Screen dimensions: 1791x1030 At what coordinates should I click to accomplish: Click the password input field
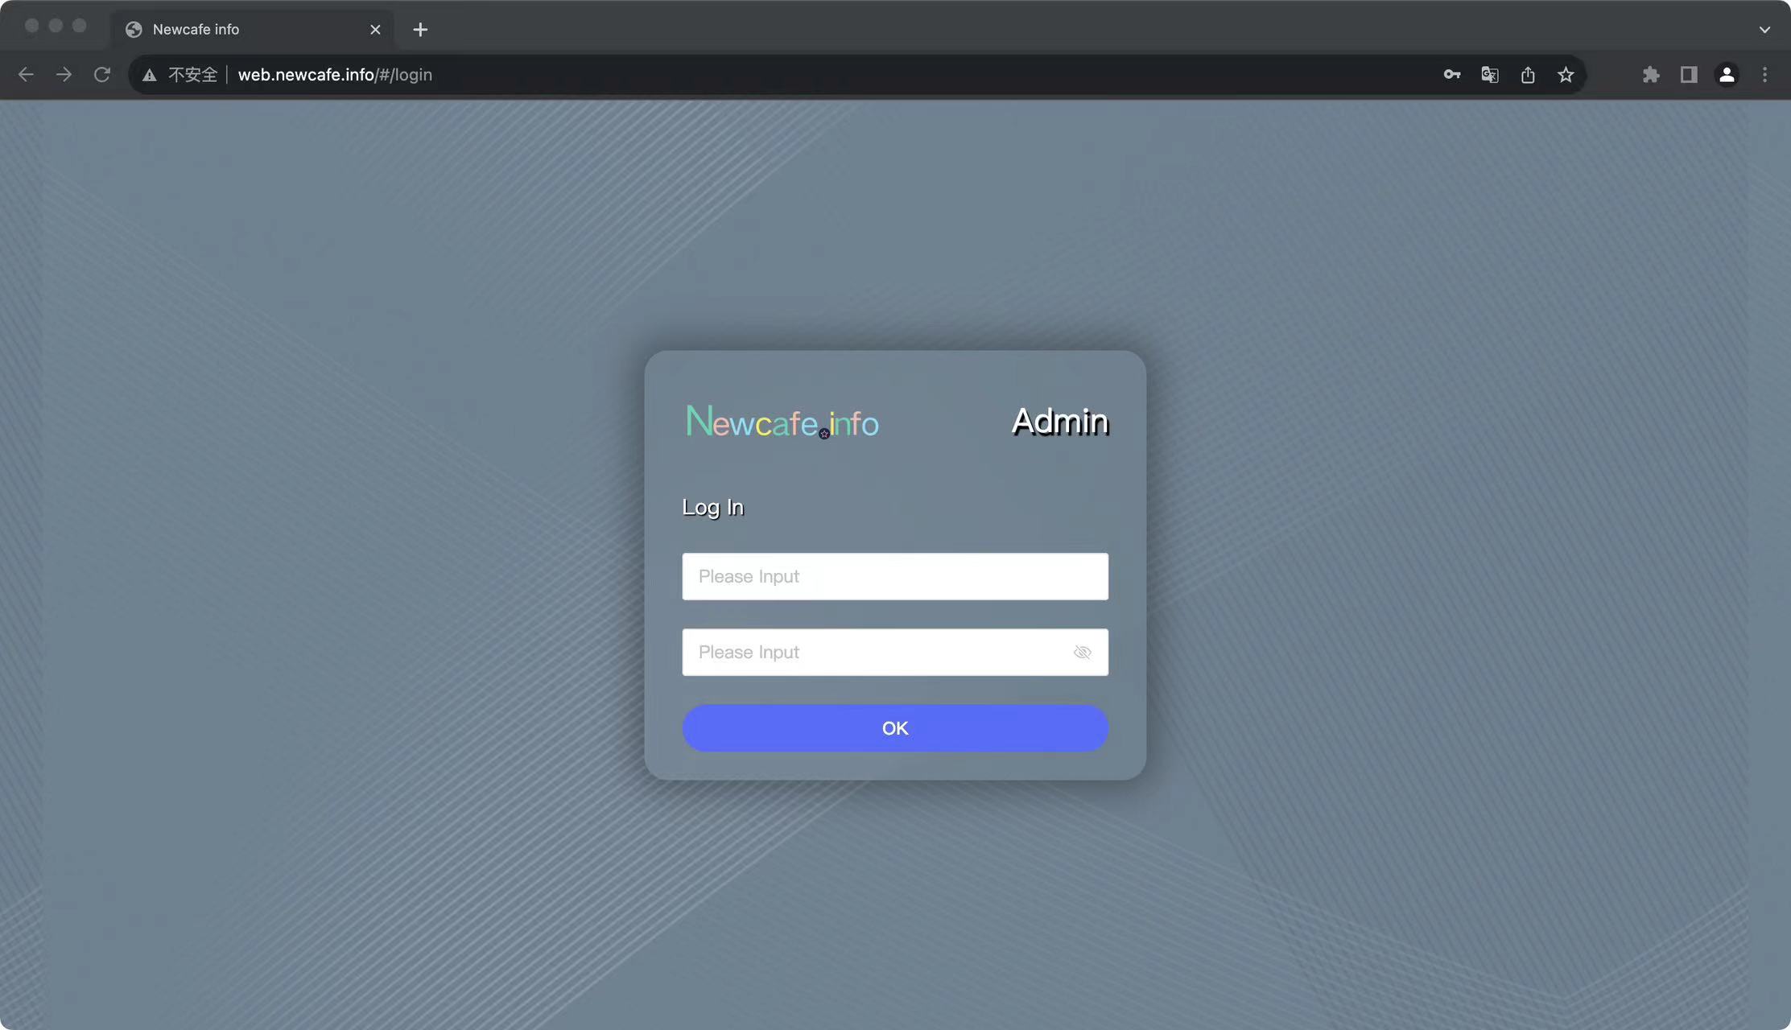[894, 652]
